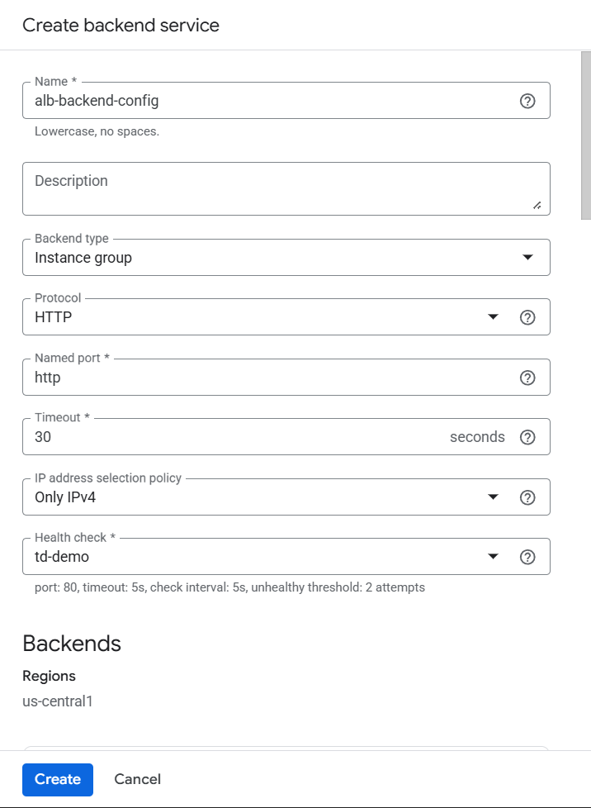Show help for Named port
Screen dimensions: 591x808
(527, 378)
